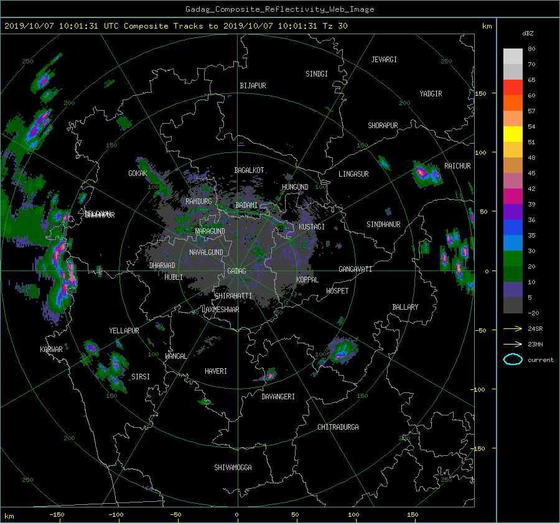The width and height of the screenshot is (560, 523).
Task: Click the SIRSI city label
Action: tap(141, 377)
